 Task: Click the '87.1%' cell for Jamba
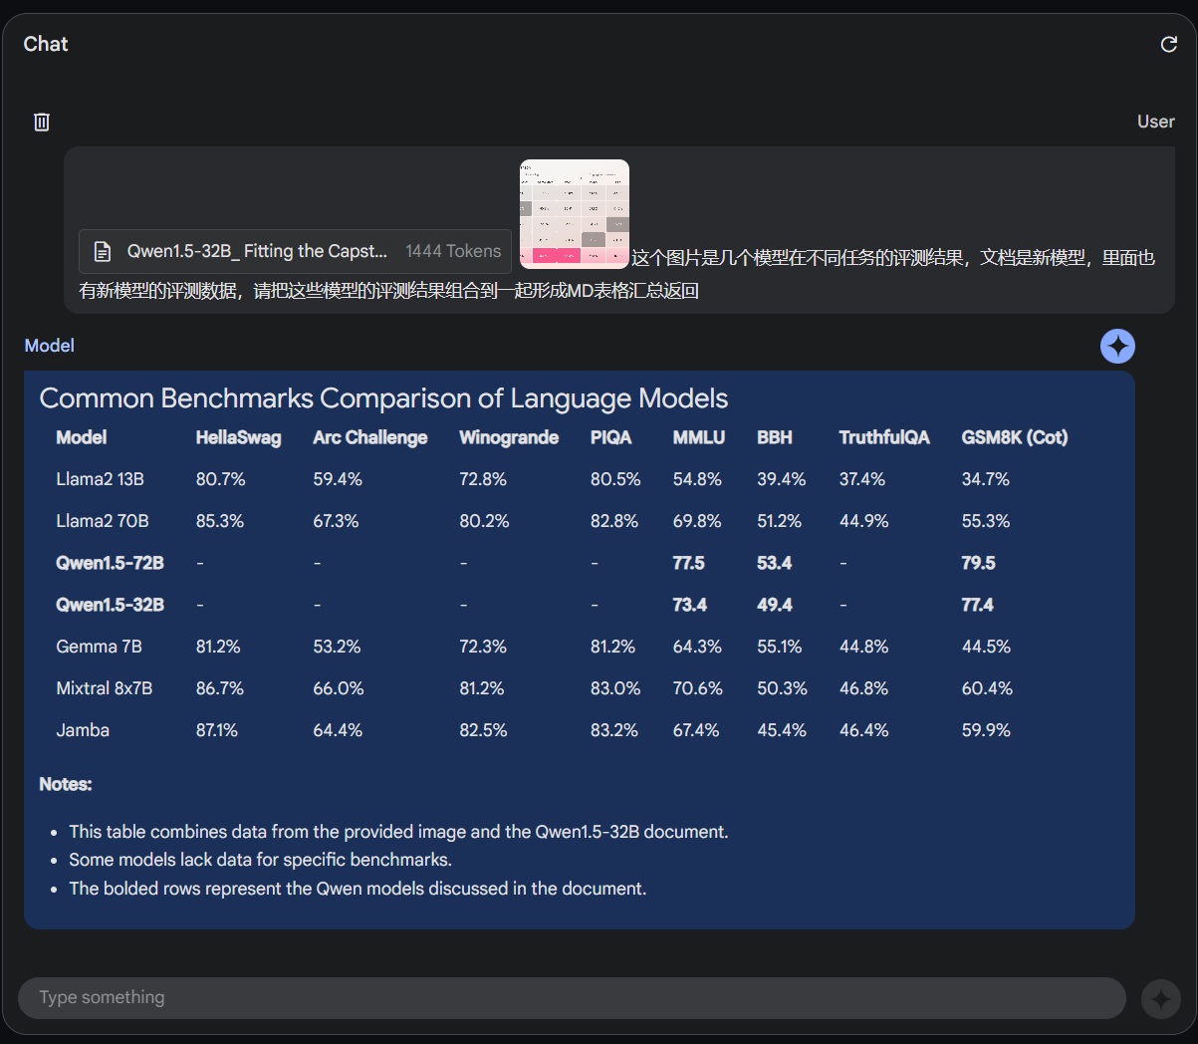(217, 730)
